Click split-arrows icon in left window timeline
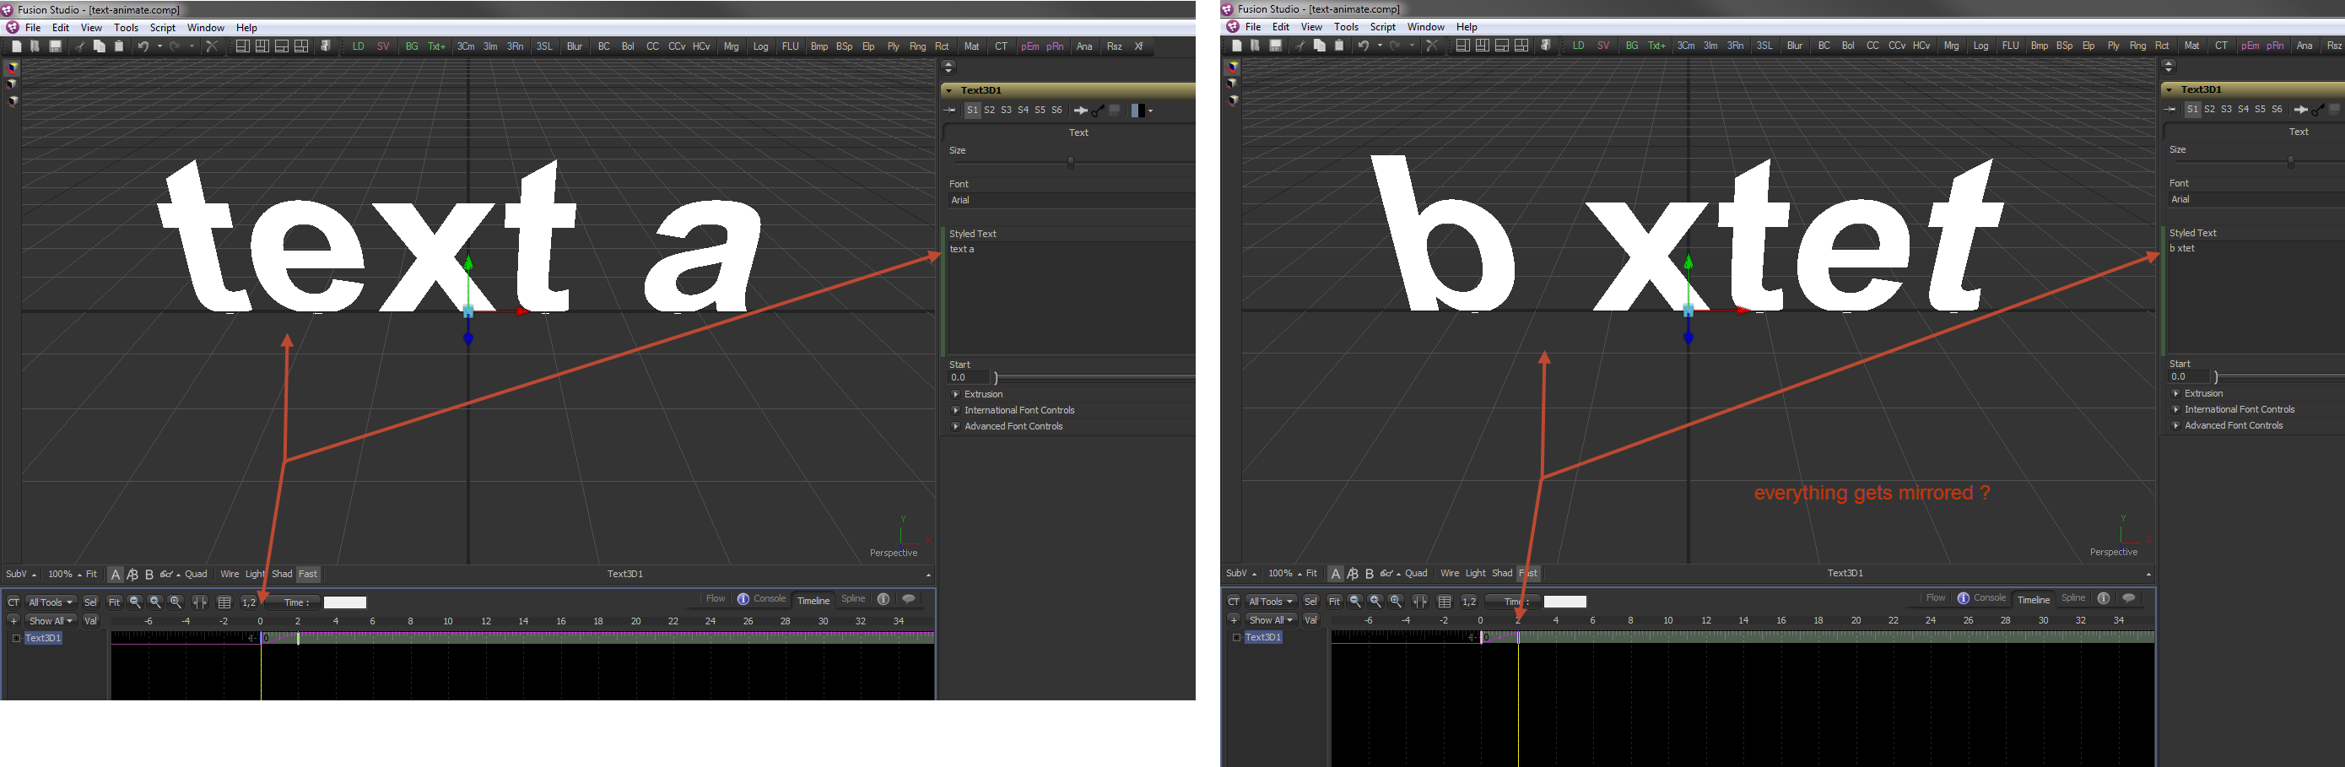The height and width of the screenshot is (767, 2345). pos(199,602)
